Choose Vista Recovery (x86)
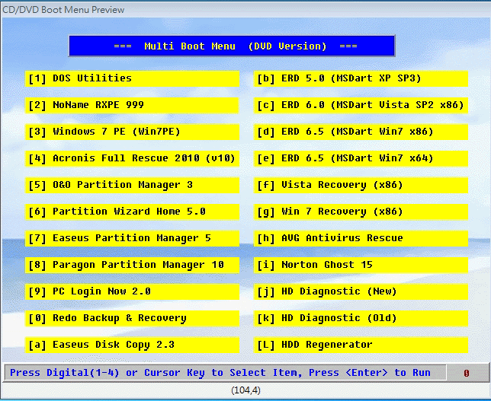The image size is (491, 401). click(361, 185)
